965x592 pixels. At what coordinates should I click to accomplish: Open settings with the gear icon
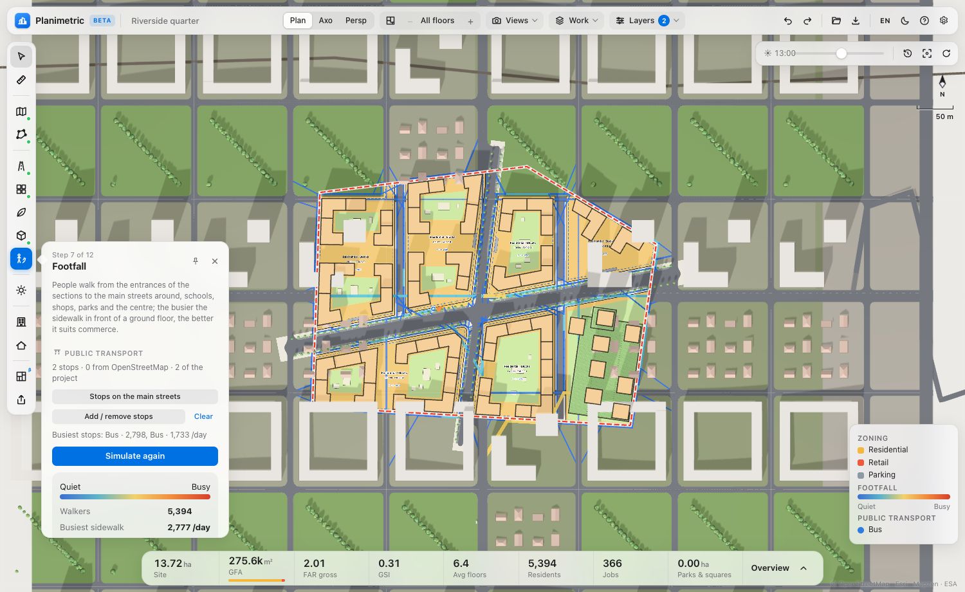[x=944, y=21]
